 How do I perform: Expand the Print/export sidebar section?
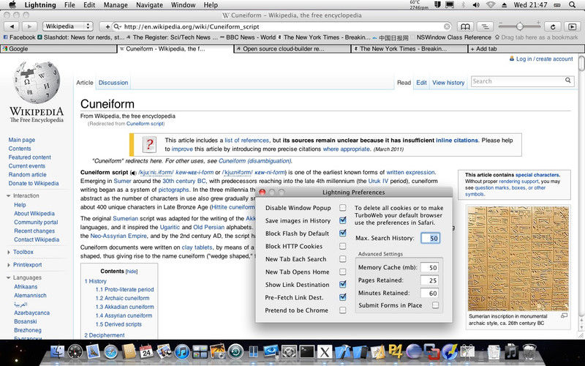(x=9, y=265)
